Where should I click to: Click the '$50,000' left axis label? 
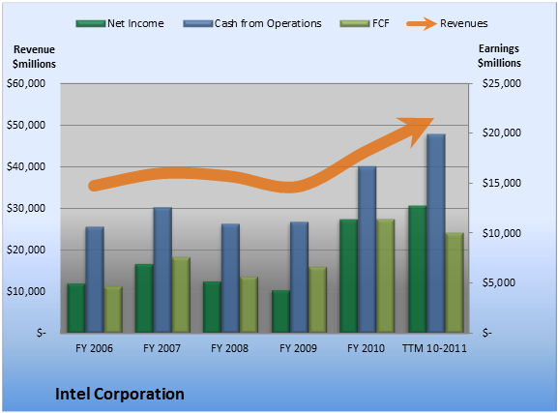(x=26, y=125)
